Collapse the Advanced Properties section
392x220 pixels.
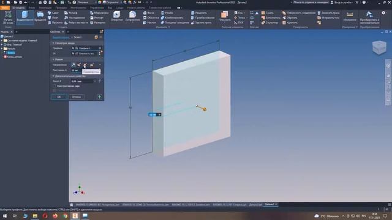point(53,76)
